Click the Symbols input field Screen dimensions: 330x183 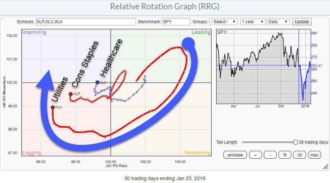click(86, 22)
